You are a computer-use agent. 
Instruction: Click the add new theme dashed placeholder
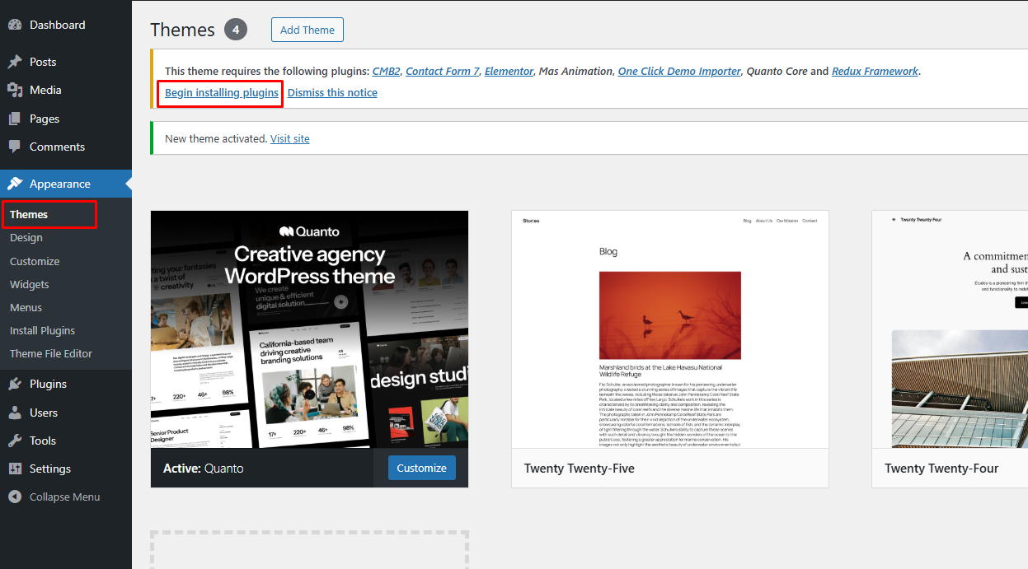pos(309,549)
